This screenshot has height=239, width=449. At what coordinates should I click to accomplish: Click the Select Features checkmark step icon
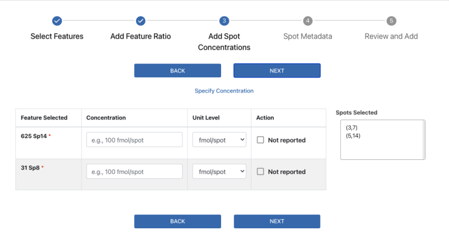coord(57,21)
